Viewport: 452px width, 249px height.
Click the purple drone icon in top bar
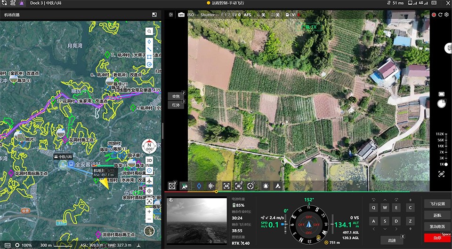[22, 3]
